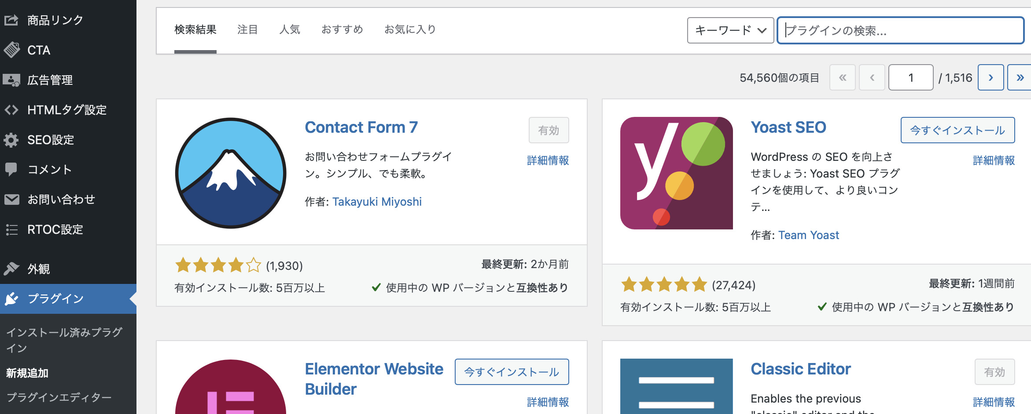Open コメント menu item

(x=68, y=169)
